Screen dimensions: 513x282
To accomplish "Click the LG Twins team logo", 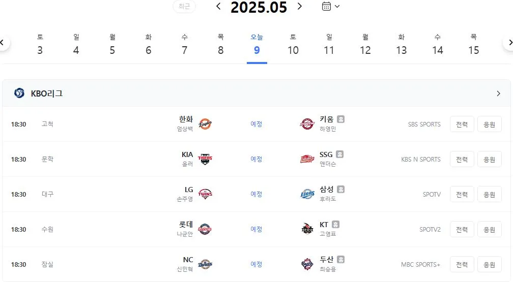I will click(x=205, y=194).
